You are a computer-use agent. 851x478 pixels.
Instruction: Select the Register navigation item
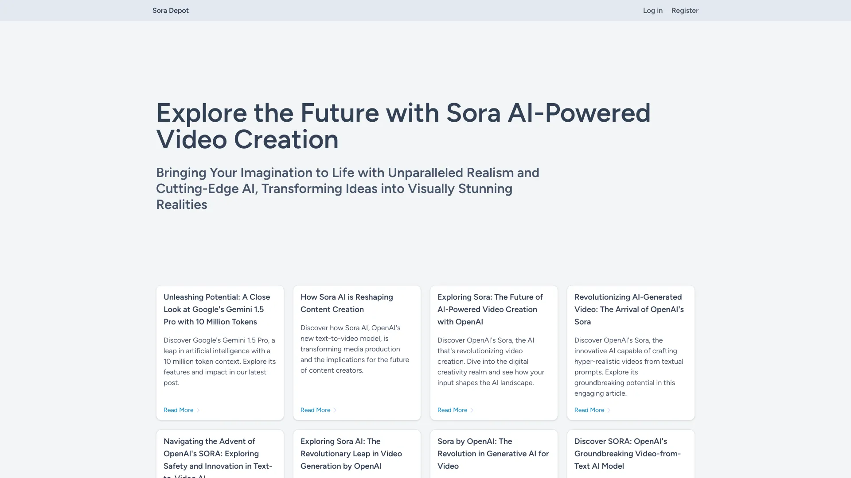(x=684, y=10)
